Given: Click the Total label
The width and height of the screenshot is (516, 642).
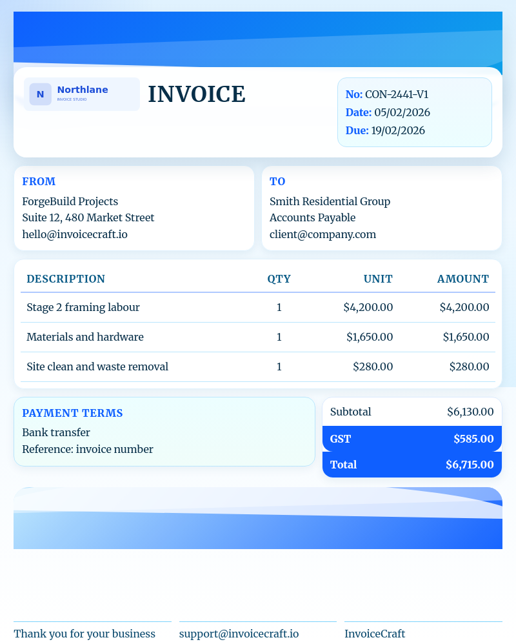Looking at the screenshot, I should coord(343,465).
